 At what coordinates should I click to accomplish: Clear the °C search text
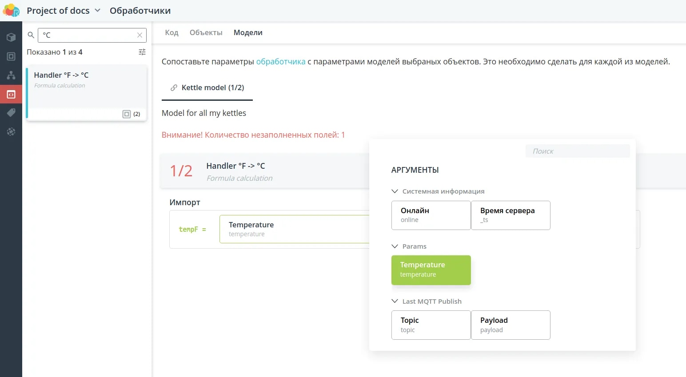pos(140,35)
